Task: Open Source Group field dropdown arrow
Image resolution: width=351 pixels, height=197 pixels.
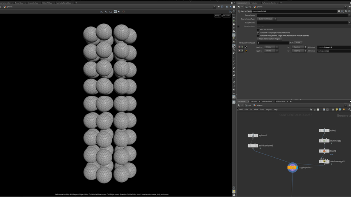Action: 349,15
